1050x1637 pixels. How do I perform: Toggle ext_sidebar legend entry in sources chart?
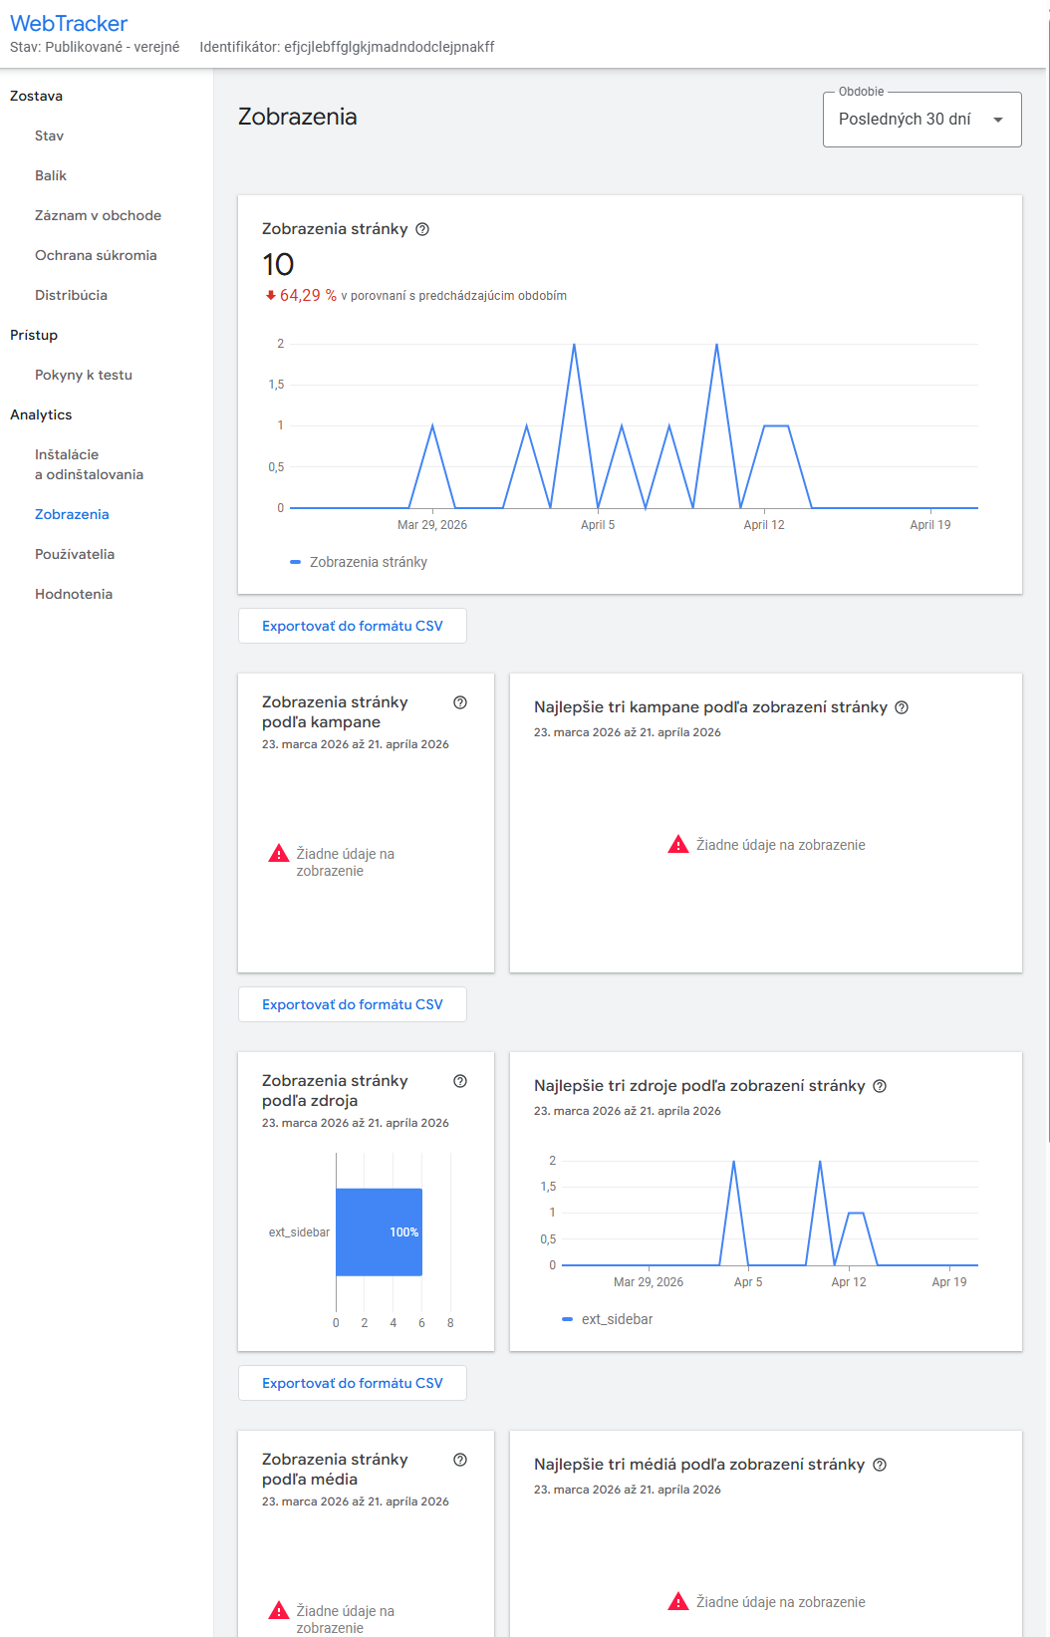pyautogui.click(x=608, y=1319)
